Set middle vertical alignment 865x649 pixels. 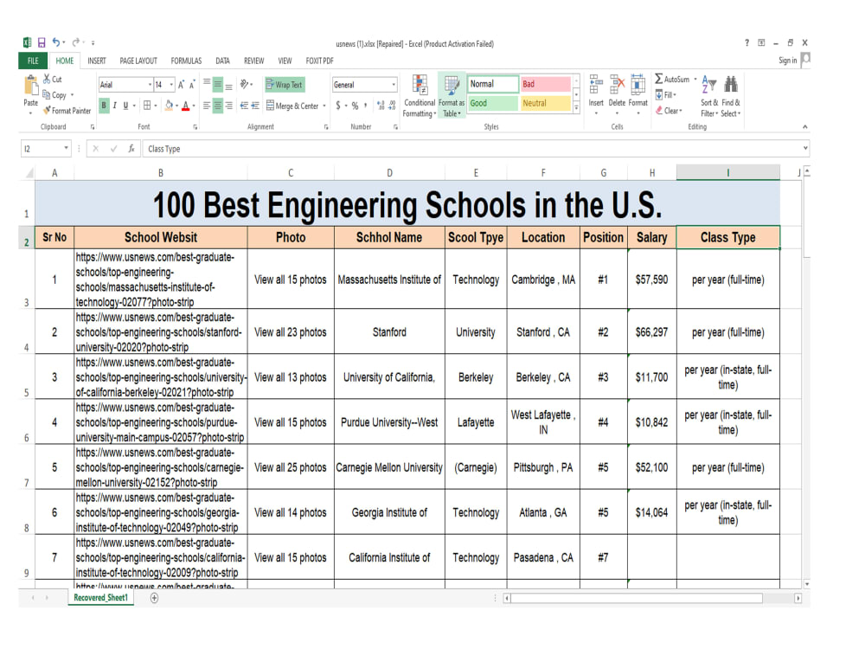[x=218, y=85]
